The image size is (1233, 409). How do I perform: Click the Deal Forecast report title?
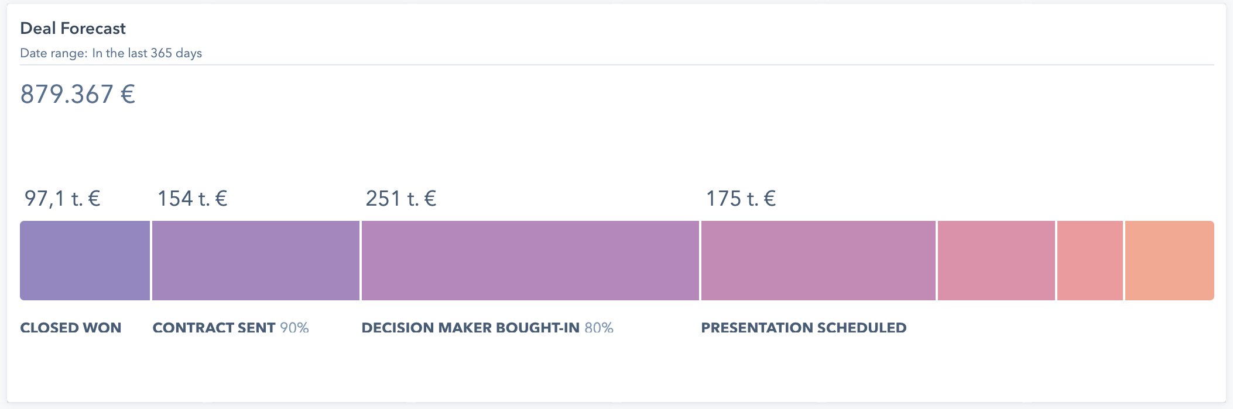click(73, 28)
